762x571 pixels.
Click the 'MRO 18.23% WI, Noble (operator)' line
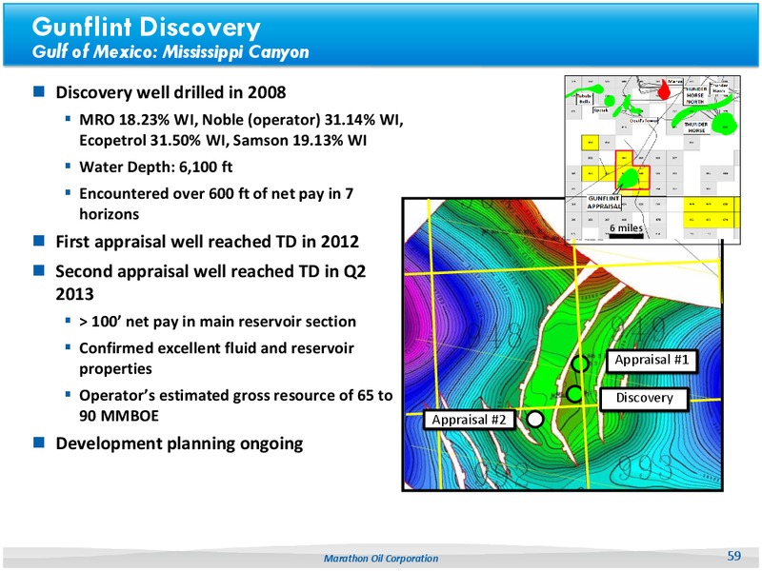coord(241,120)
